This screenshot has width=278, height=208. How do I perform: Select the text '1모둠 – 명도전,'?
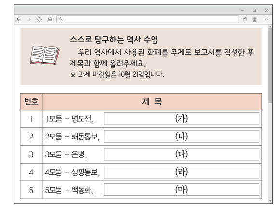pos(69,119)
